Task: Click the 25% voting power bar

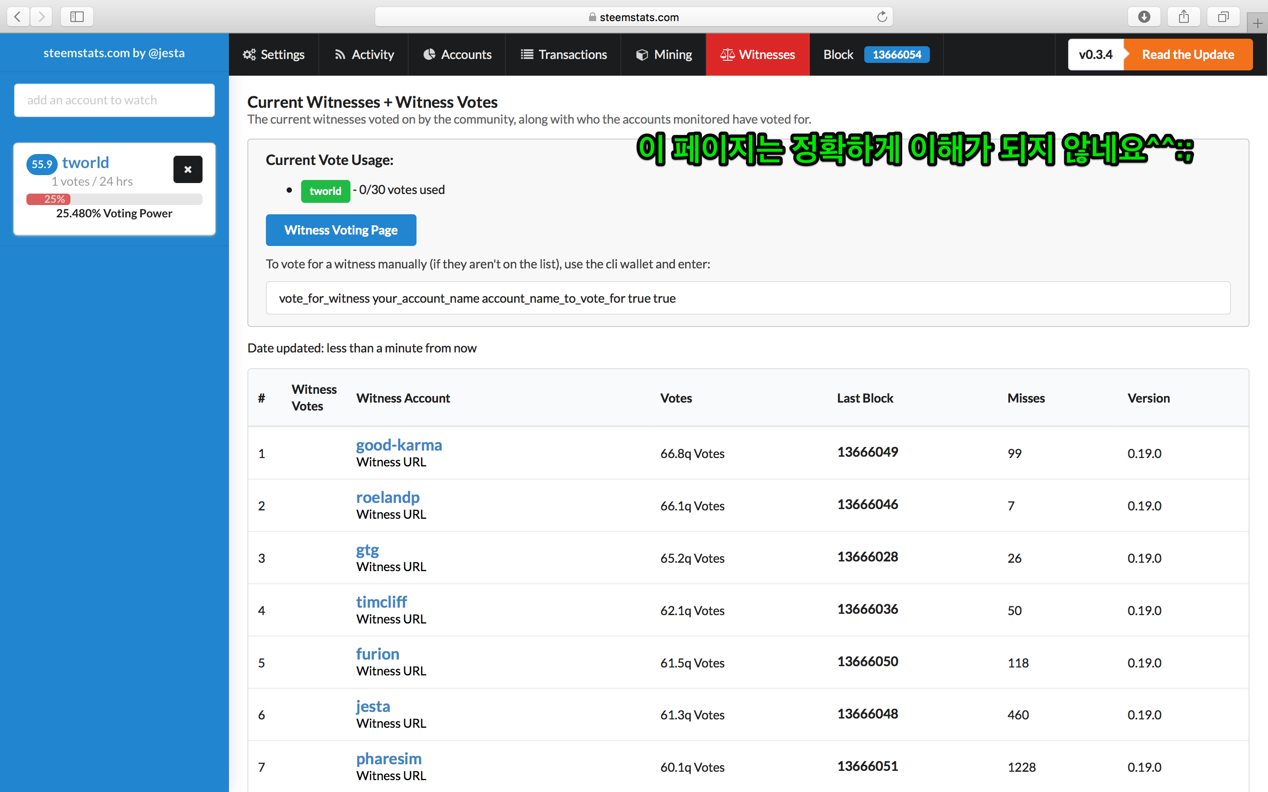Action: [x=114, y=199]
